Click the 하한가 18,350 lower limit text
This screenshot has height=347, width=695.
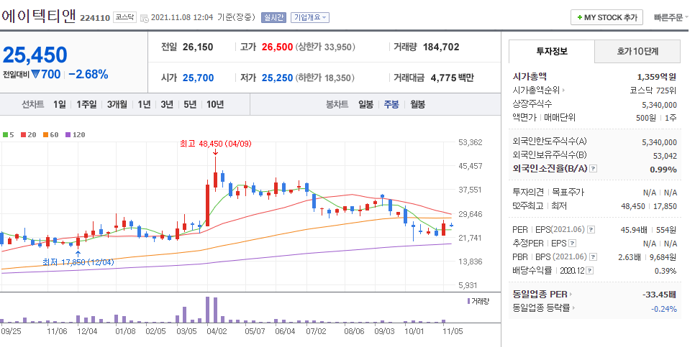[x=324, y=78]
